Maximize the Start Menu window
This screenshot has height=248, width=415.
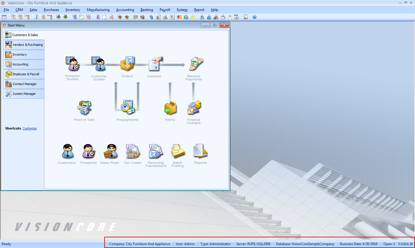(x=215, y=25)
